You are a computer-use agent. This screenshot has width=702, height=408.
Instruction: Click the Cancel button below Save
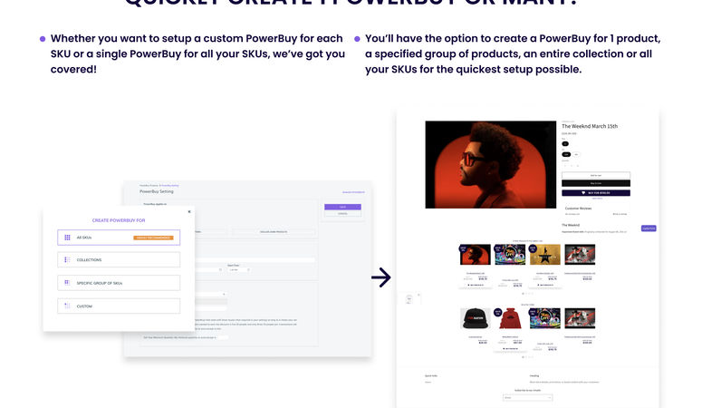342,213
